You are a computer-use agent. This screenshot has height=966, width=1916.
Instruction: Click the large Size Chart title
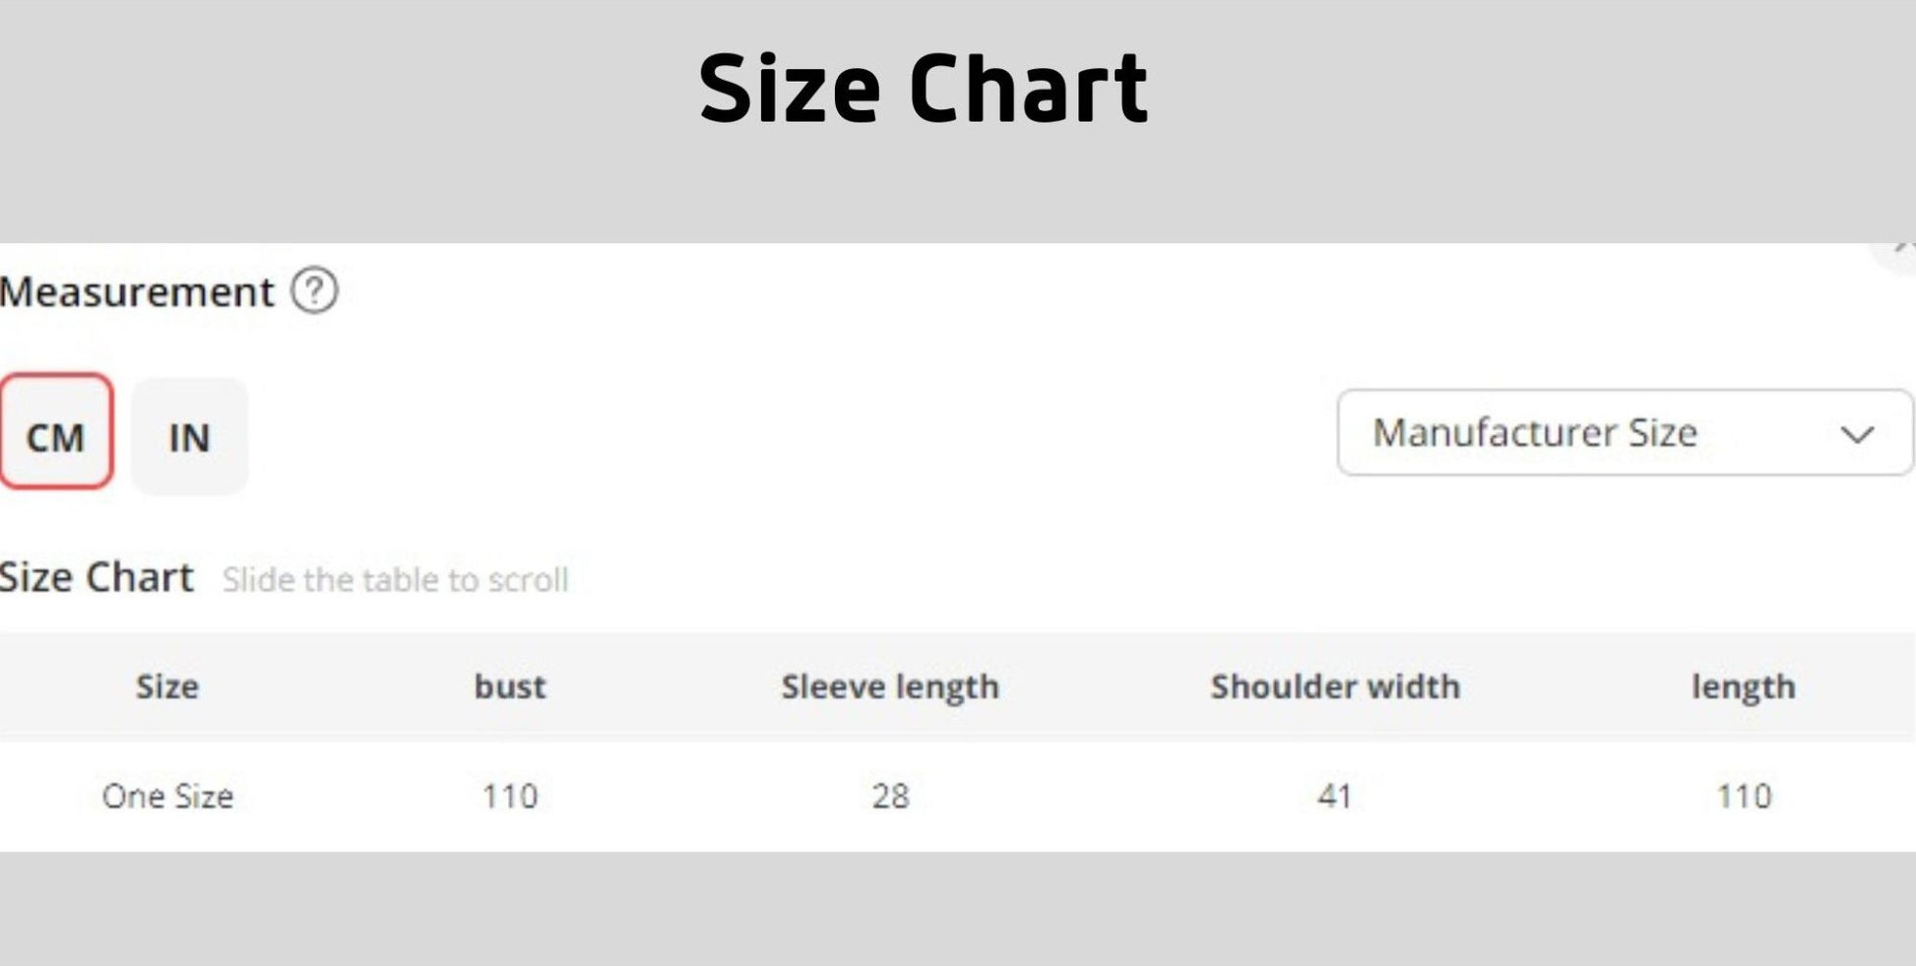(923, 90)
